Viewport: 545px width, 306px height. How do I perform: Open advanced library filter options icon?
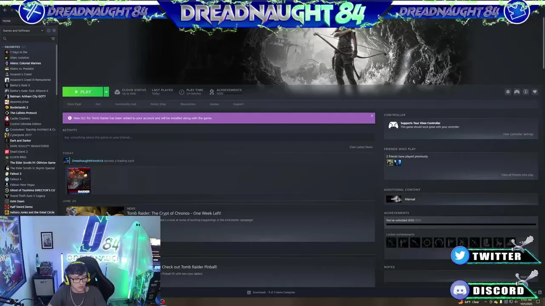click(x=53, y=39)
